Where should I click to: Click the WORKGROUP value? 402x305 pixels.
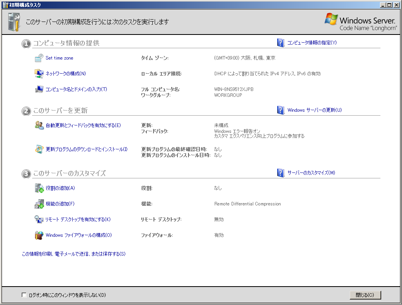pos(228,95)
